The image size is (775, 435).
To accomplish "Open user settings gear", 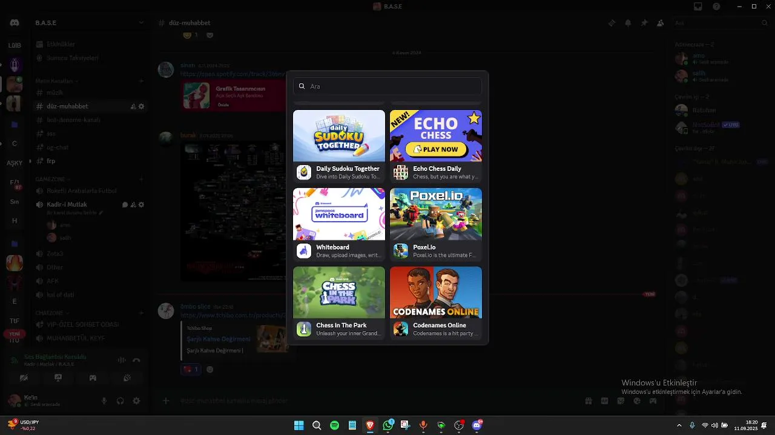I will pyautogui.click(x=136, y=401).
